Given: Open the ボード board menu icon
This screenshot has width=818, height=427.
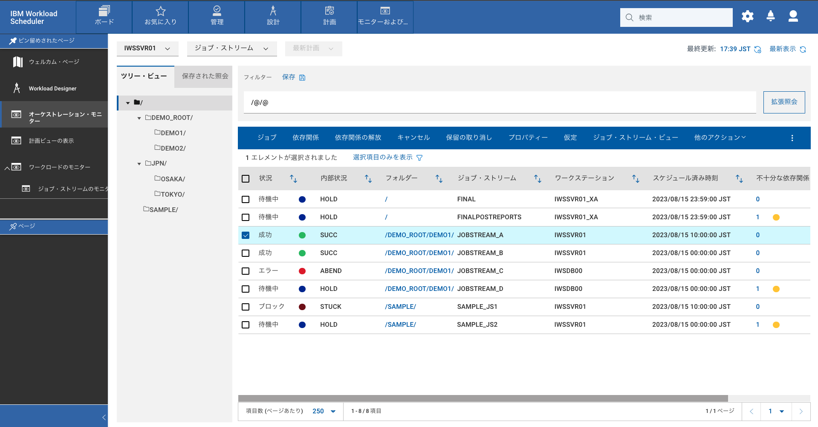Looking at the screenshot, I should (x=104, y=11).
